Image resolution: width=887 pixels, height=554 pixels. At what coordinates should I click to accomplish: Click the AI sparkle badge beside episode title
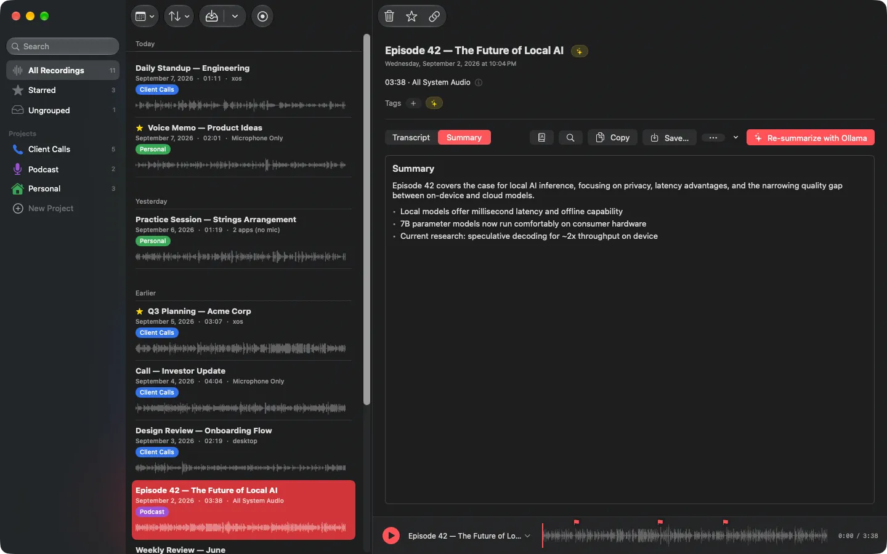point(579,51)
